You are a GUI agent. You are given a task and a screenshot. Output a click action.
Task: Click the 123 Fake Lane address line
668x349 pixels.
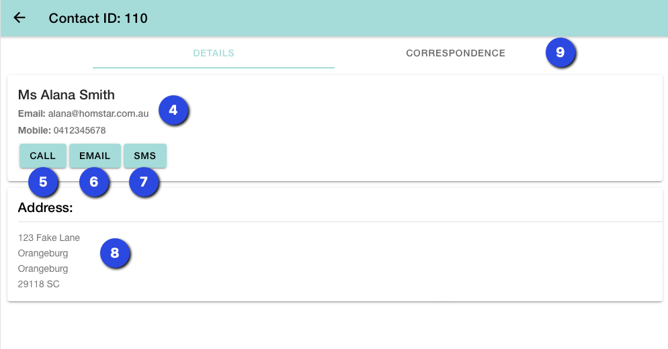49,238
